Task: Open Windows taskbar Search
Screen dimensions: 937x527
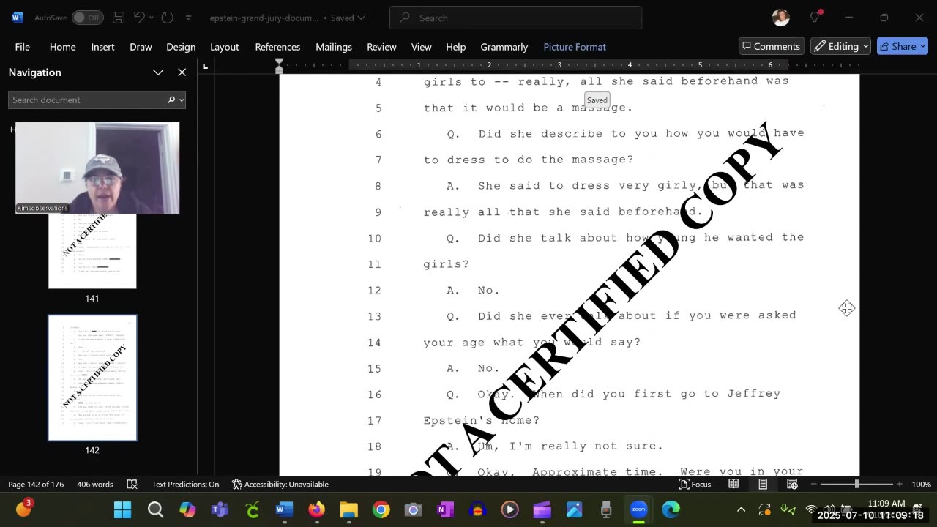Action: (x=155, y=509)
